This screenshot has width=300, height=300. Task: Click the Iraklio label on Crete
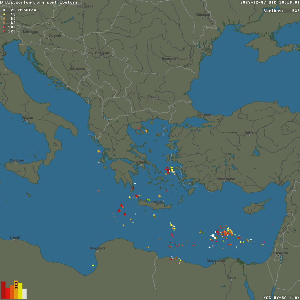pos(158,202)
